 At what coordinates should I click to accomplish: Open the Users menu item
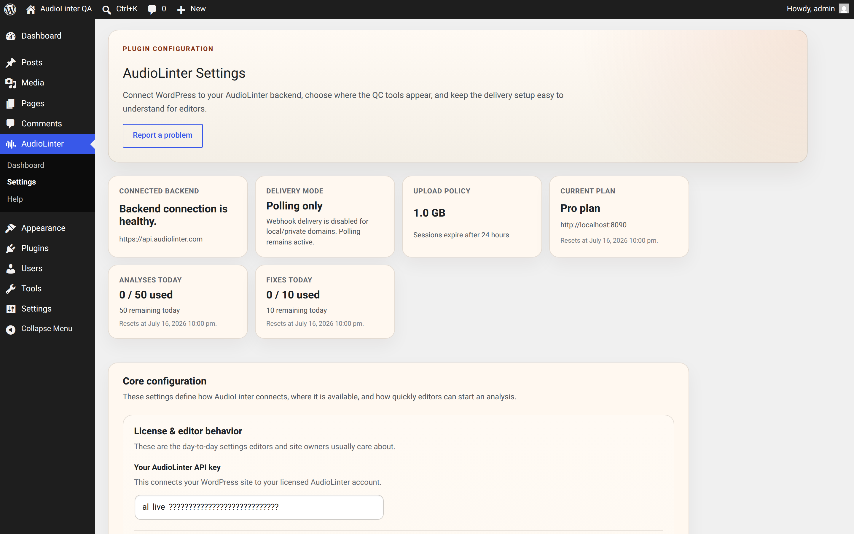(47, 268)
